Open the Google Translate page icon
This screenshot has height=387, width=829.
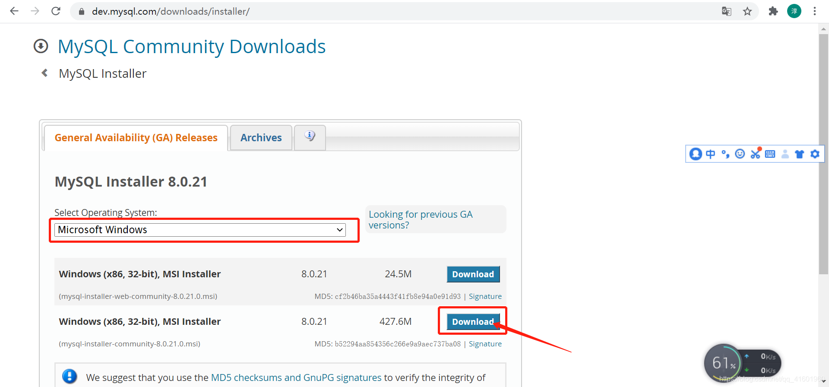(727, 11)
